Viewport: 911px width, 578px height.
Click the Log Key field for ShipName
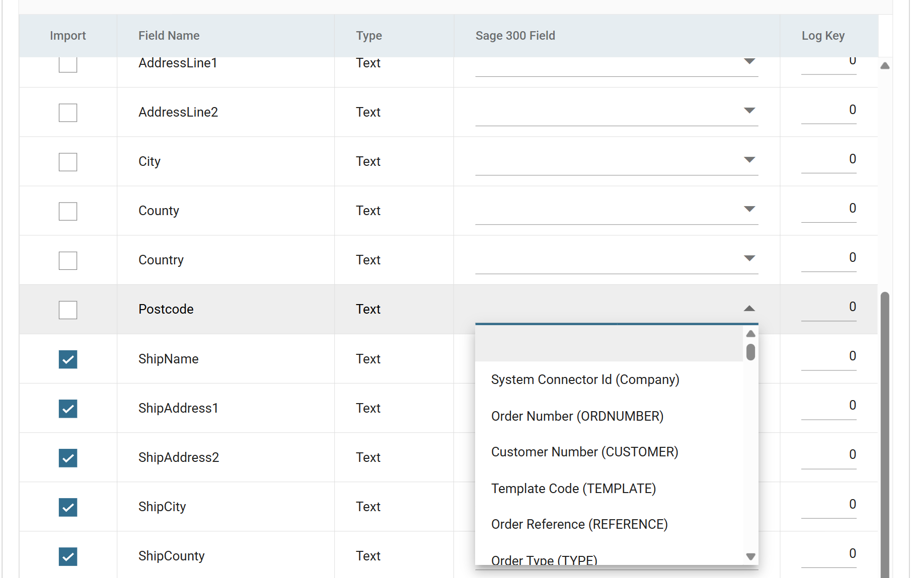tap(828, 356)
